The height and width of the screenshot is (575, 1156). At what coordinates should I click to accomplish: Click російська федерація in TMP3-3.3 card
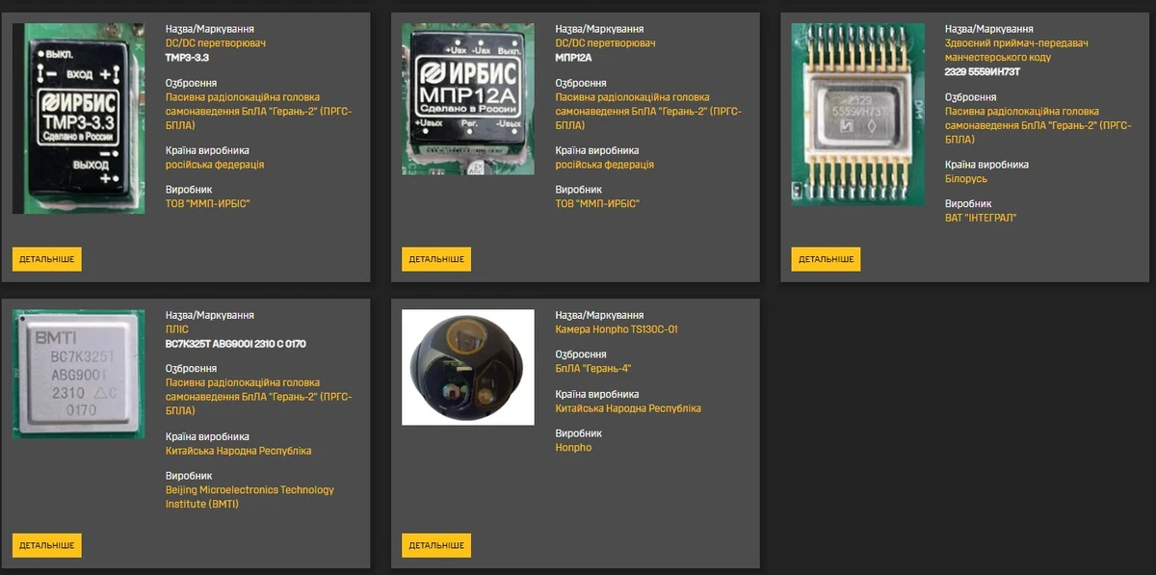pos(215,165)
